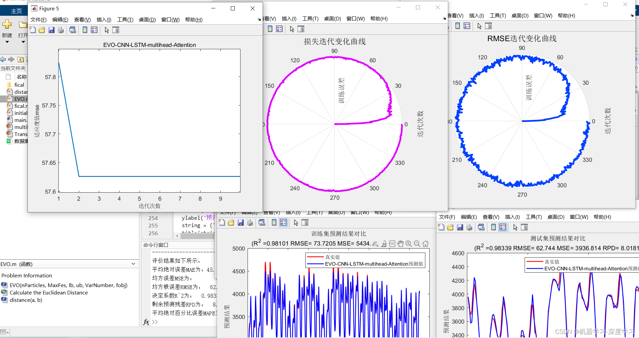The width and height of the screenshot is (639, 338).
Task: Open the 插入(I) menu of Figure 5
Action: coord(104,19)
